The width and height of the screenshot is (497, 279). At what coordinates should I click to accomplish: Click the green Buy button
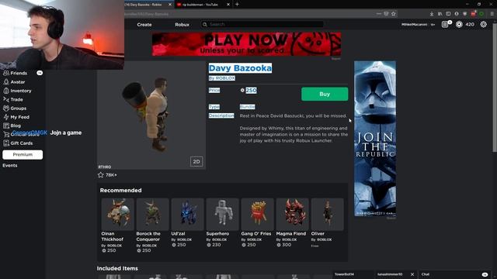point(325,94)
